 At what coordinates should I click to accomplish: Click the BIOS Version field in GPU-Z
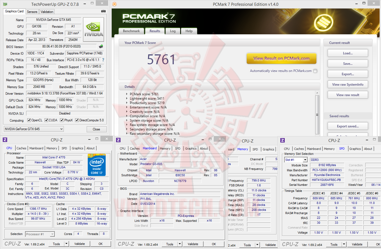pos(61,47)
